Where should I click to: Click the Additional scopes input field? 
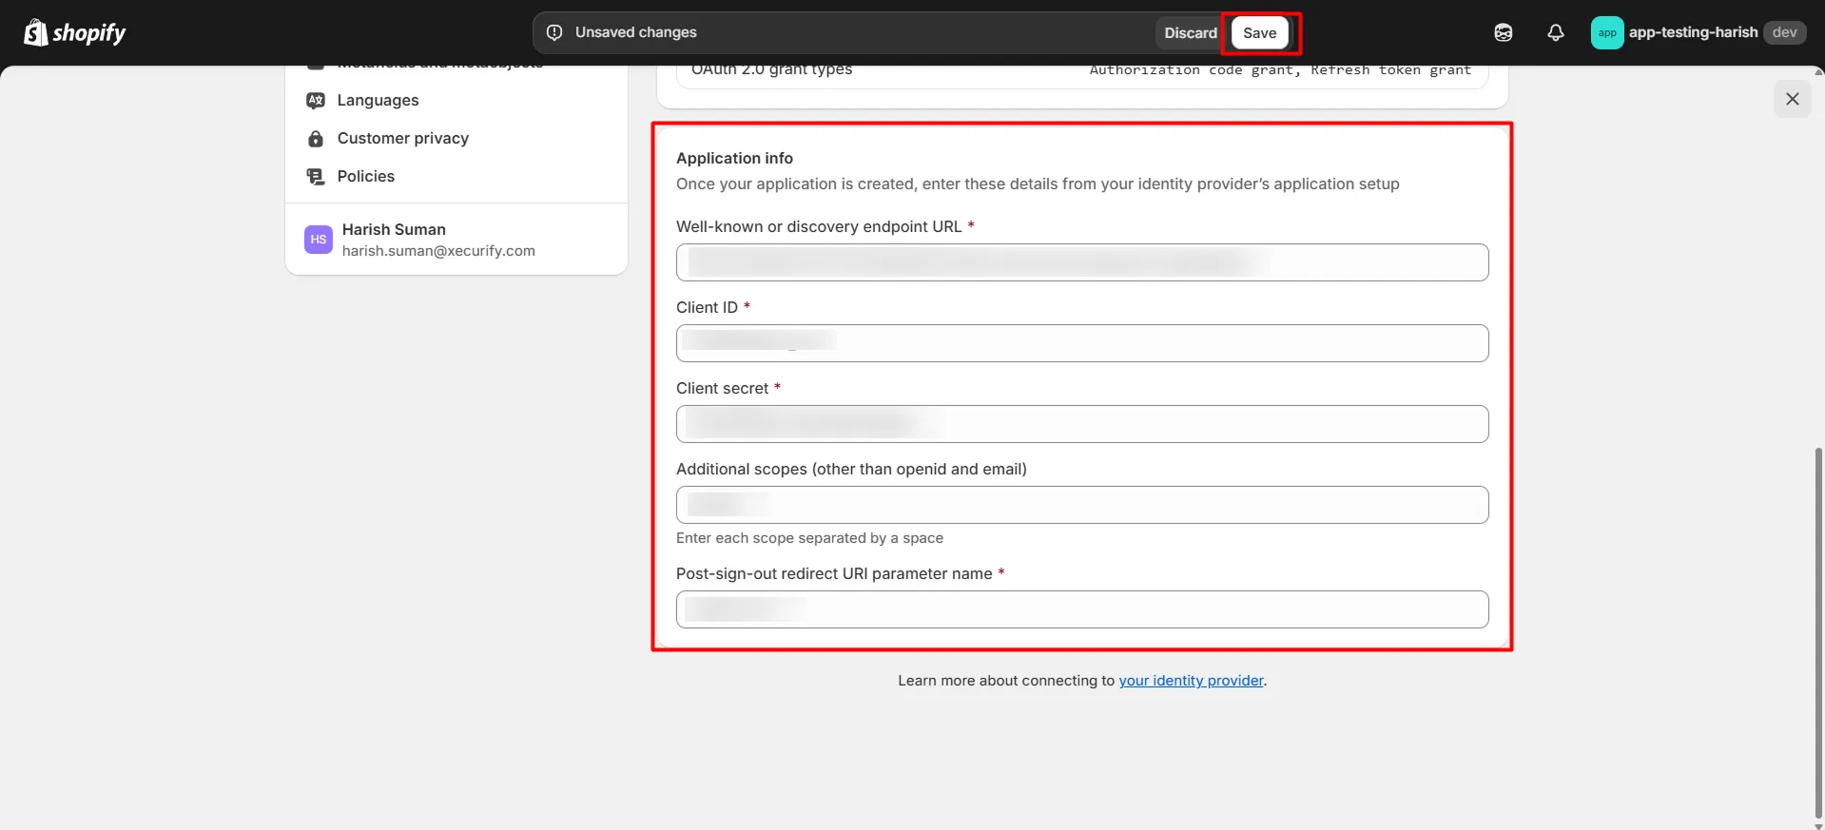tap(1082, 505)
